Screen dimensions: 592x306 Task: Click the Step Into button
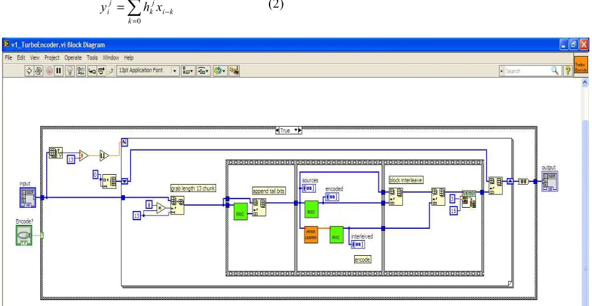(x=92, y=71)
